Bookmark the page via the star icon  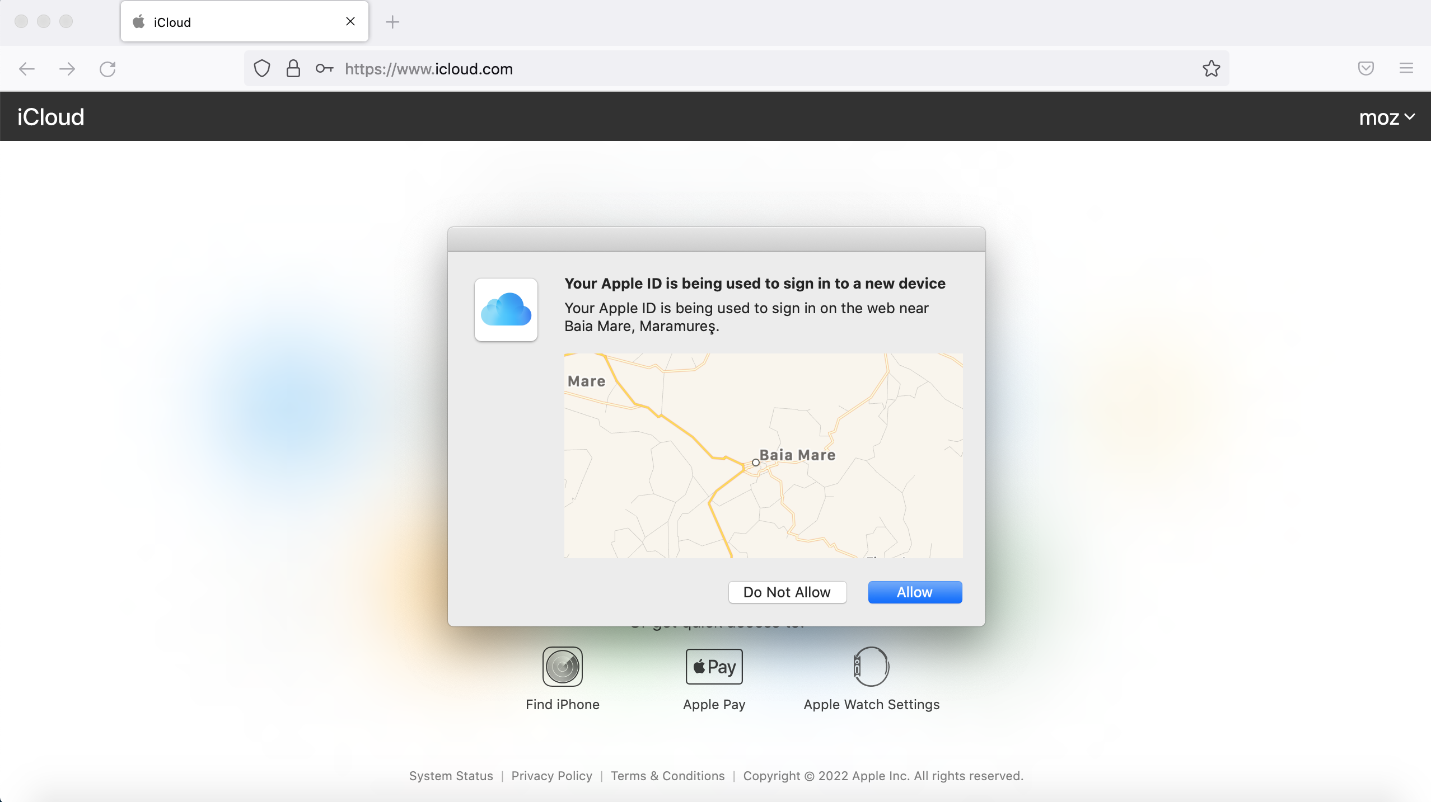pos(1210,68)
